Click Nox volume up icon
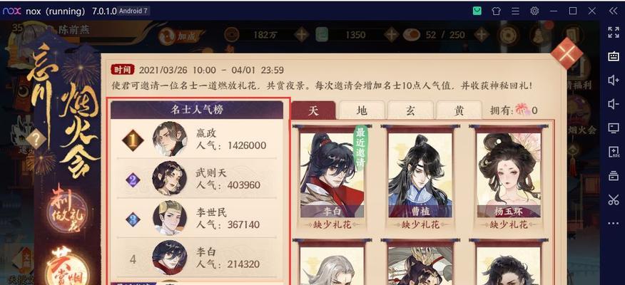Screen dimensions: 625x285 pyautogui.click(x=613, y=81)
